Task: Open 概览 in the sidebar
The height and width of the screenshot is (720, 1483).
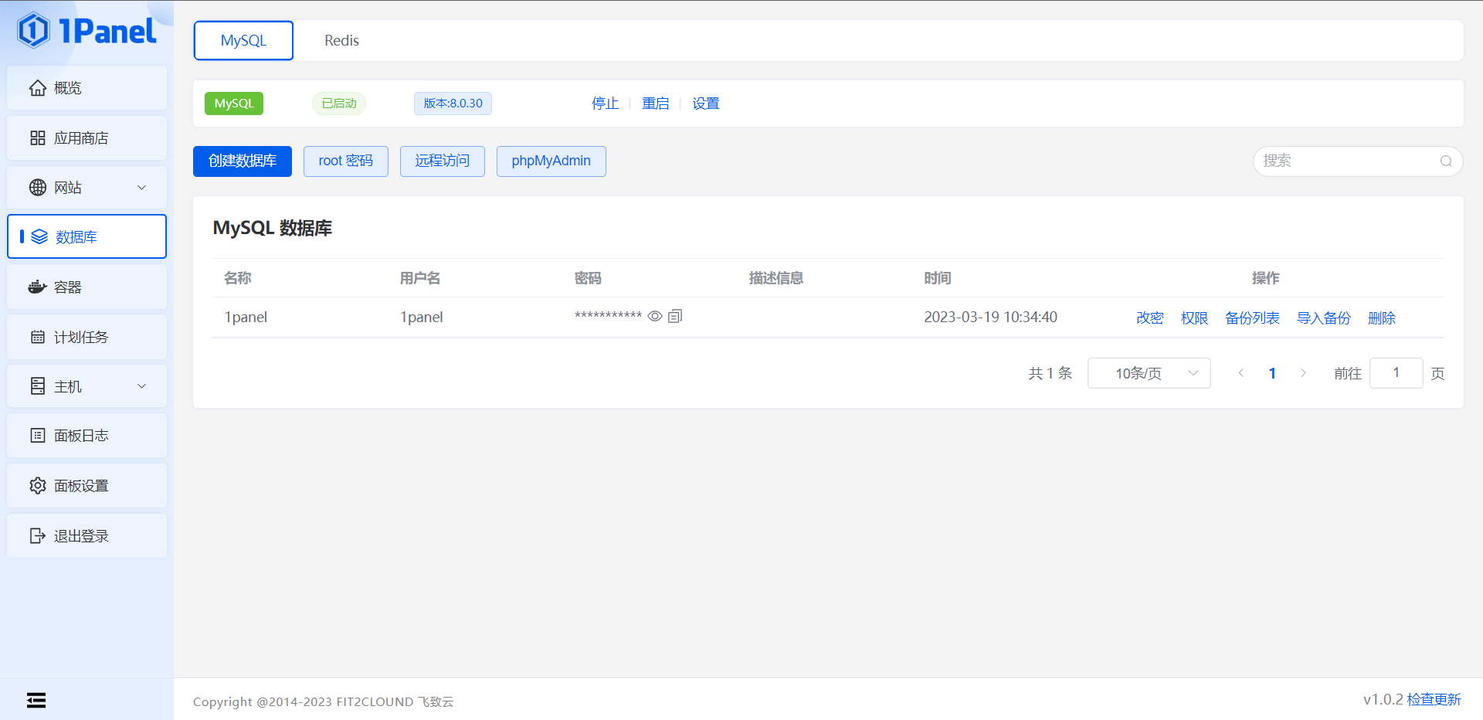Action: pos(87,88)
